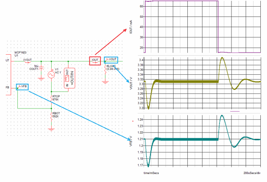Click the IN/OUT Bode probe block

(x=70, y=77)
